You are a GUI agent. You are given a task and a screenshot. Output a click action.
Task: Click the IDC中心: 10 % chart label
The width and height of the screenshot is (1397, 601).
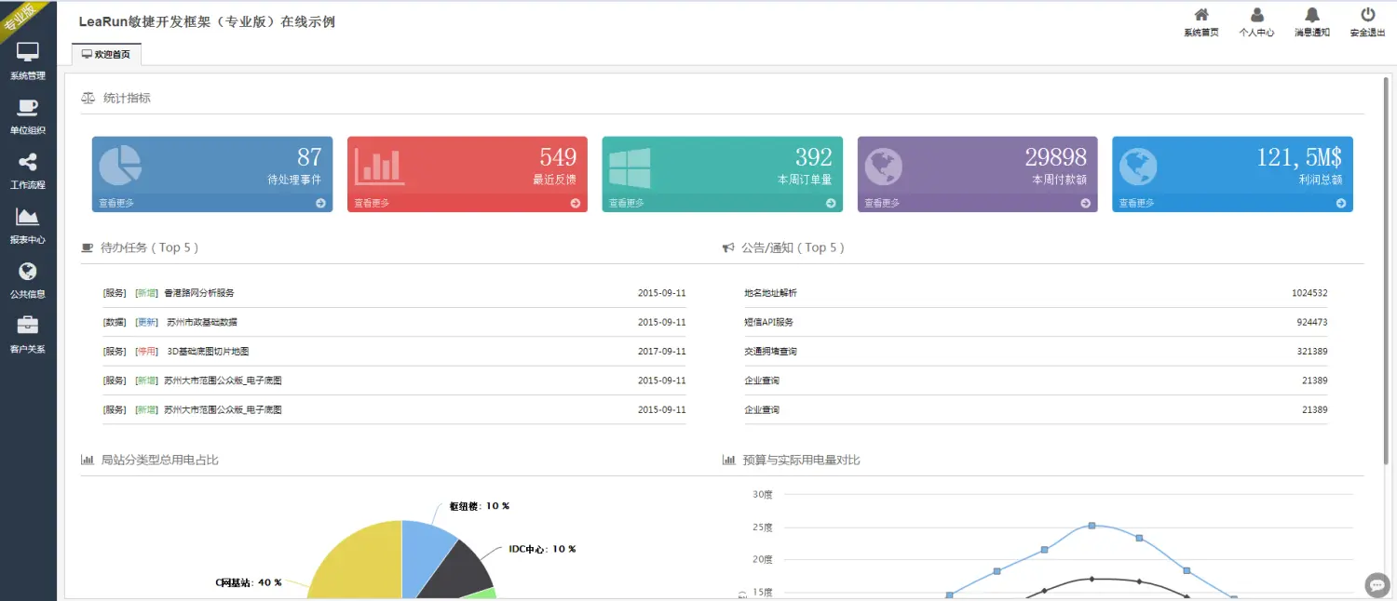coord(542,549)
